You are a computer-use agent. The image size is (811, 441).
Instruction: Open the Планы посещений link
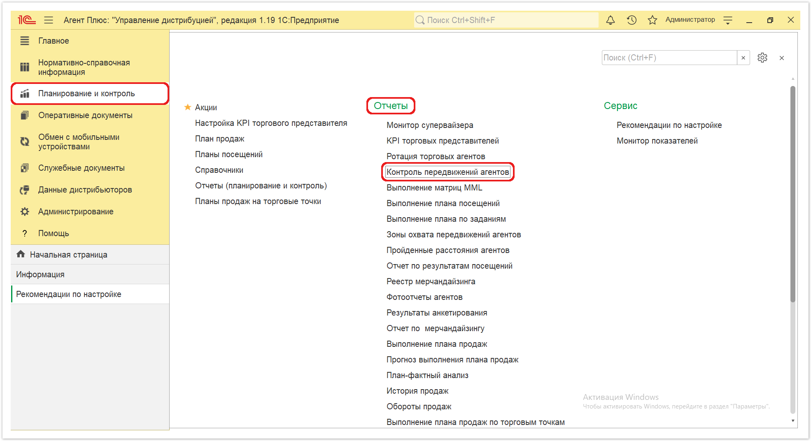coord(228,154)
